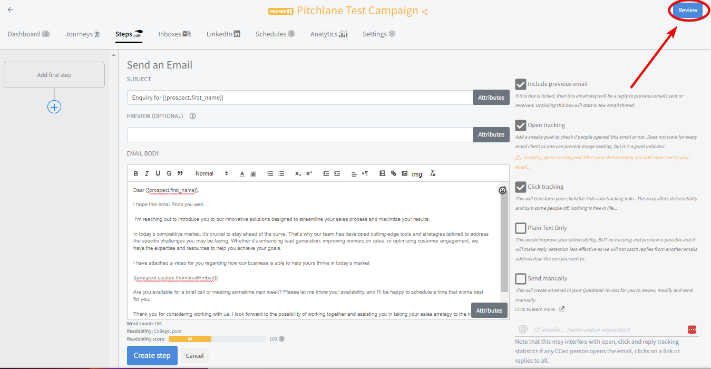The image size is (711, 369).
Task: Toggle italic formatting
Action: pos(147,173)
